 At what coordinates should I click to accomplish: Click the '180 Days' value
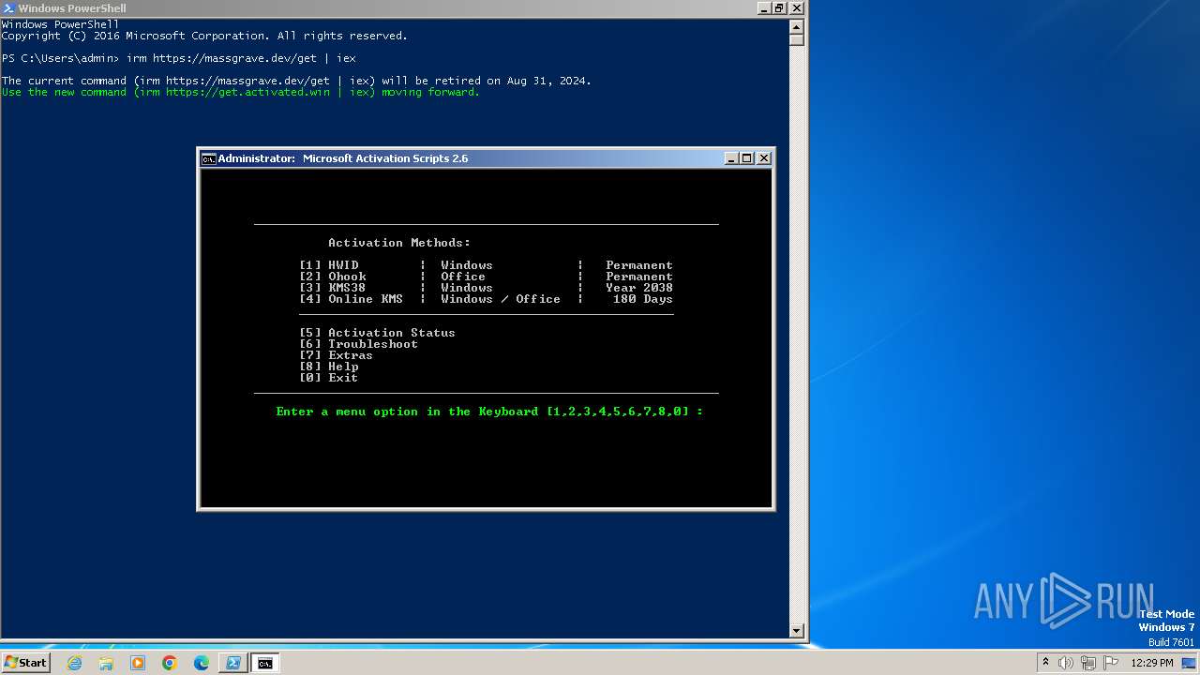643,299
